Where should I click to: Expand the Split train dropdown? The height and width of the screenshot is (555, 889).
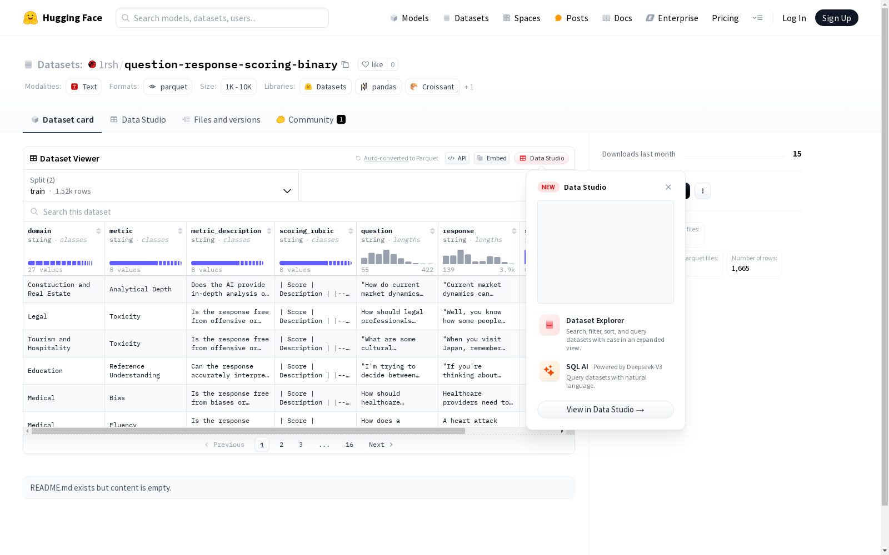pos(161,185)
